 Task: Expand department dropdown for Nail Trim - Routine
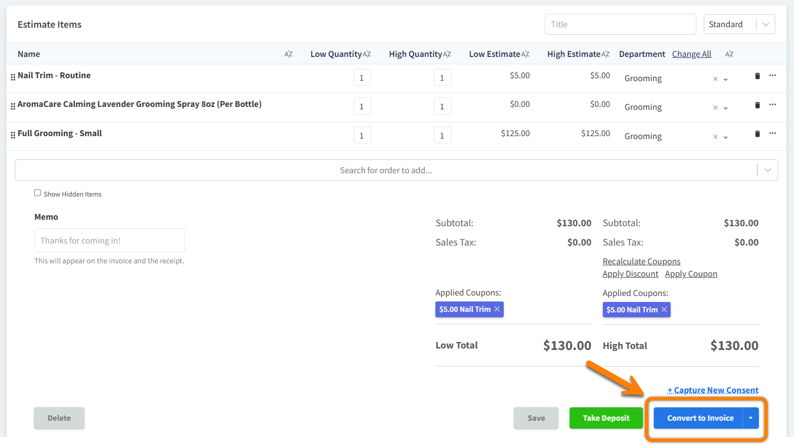726,80
